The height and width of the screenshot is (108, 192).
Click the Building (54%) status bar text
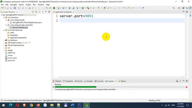[154, 100]
